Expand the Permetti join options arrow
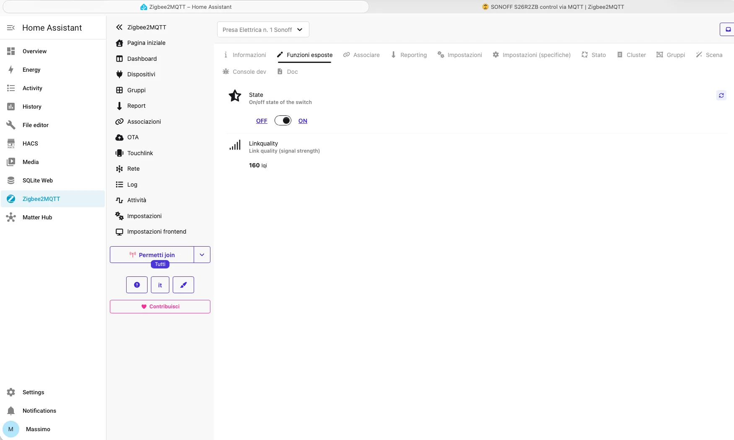This screenshot has width=734, height=440. click(202, 255)
